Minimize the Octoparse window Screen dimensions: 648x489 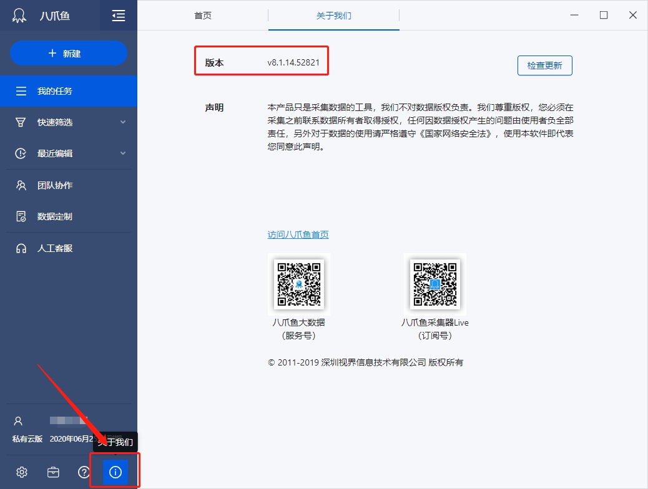tap(574, 15)
